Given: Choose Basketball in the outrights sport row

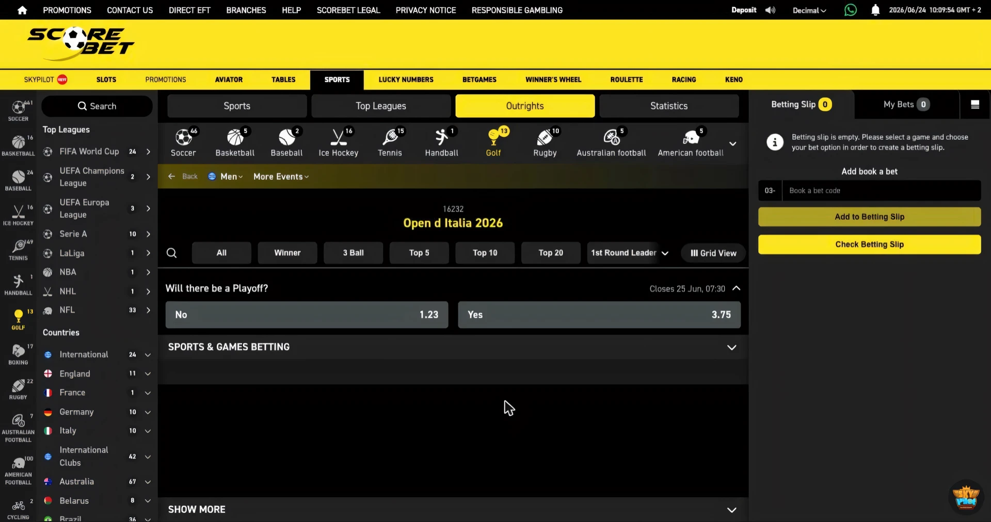Looking at the screenshot, I should (x=235, y=142).
